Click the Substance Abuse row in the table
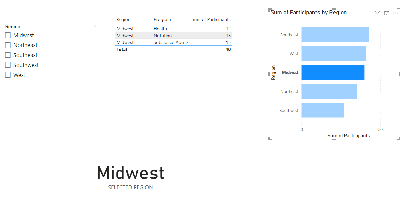Screen dimensions: 416x215 tap(171, 42)
